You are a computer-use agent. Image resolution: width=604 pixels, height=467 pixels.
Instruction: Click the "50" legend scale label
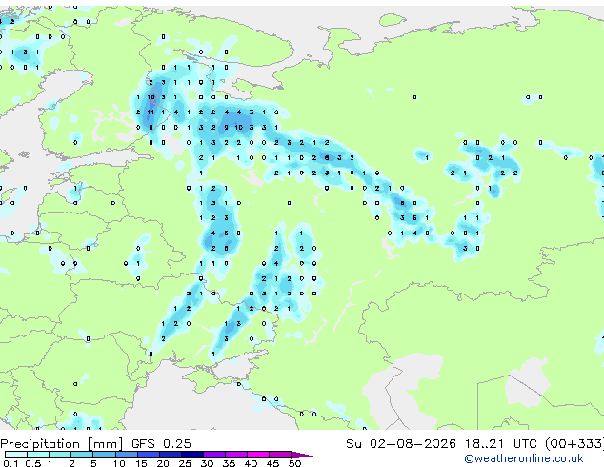click(x=294, y=463)
